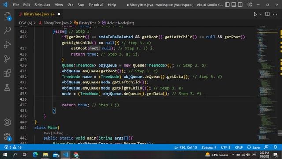Toggle the primary side bar layout
The height and width of the screenshot is (159, 282).
(227, 4)
